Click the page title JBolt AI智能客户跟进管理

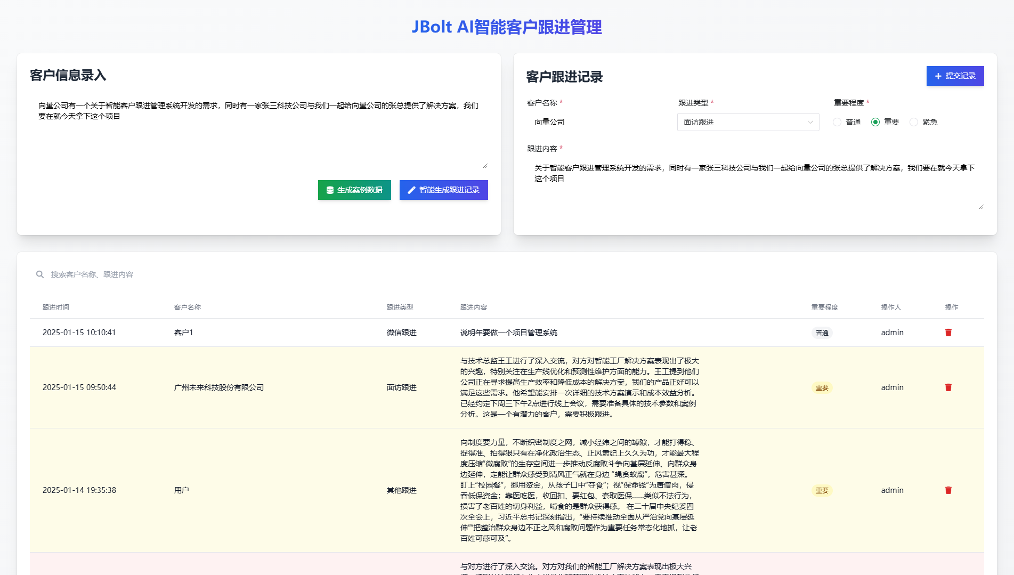507,27
